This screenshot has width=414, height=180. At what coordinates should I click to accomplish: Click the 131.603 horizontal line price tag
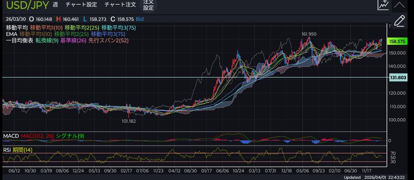click(x=397, y=77)
